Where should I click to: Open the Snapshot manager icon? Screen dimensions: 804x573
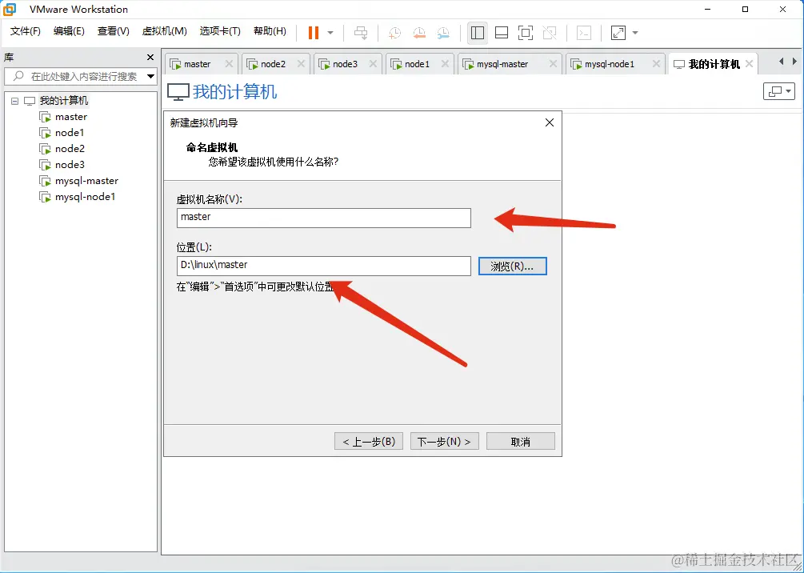pos(443,33)
